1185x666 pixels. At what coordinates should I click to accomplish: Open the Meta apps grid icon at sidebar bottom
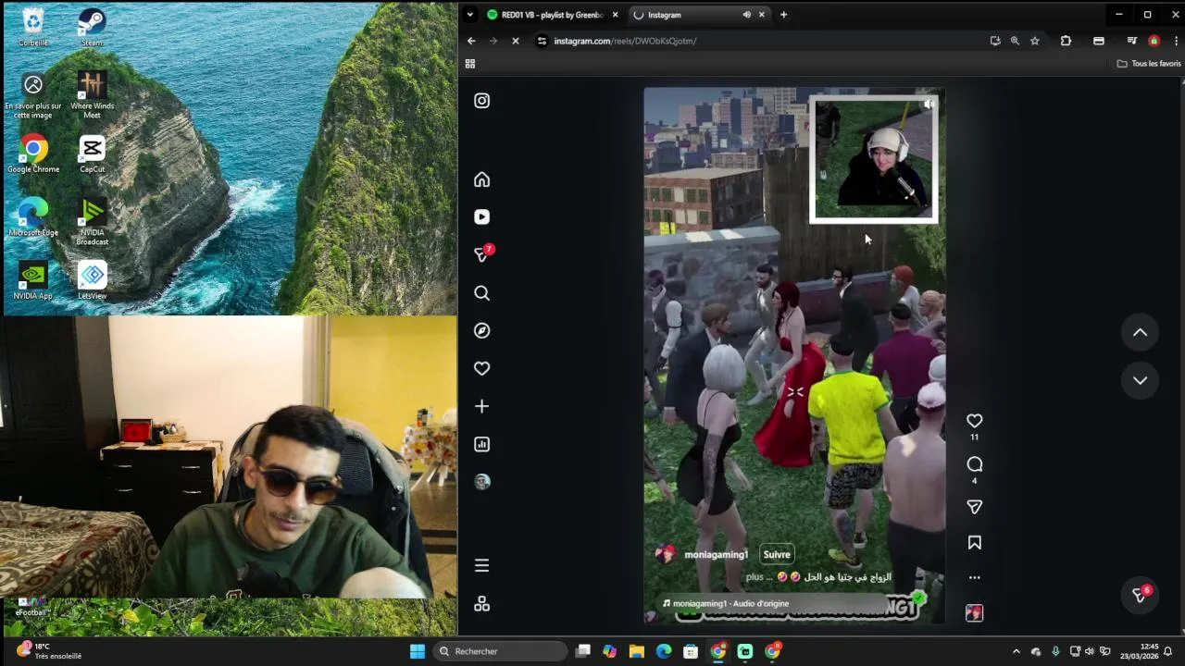click(481, 604)
